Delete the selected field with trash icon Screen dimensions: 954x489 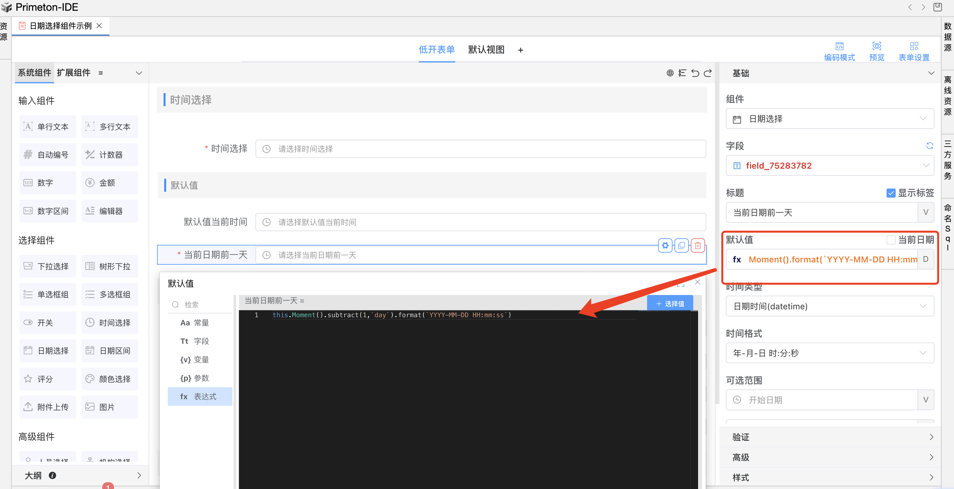[x=698, y=245]
